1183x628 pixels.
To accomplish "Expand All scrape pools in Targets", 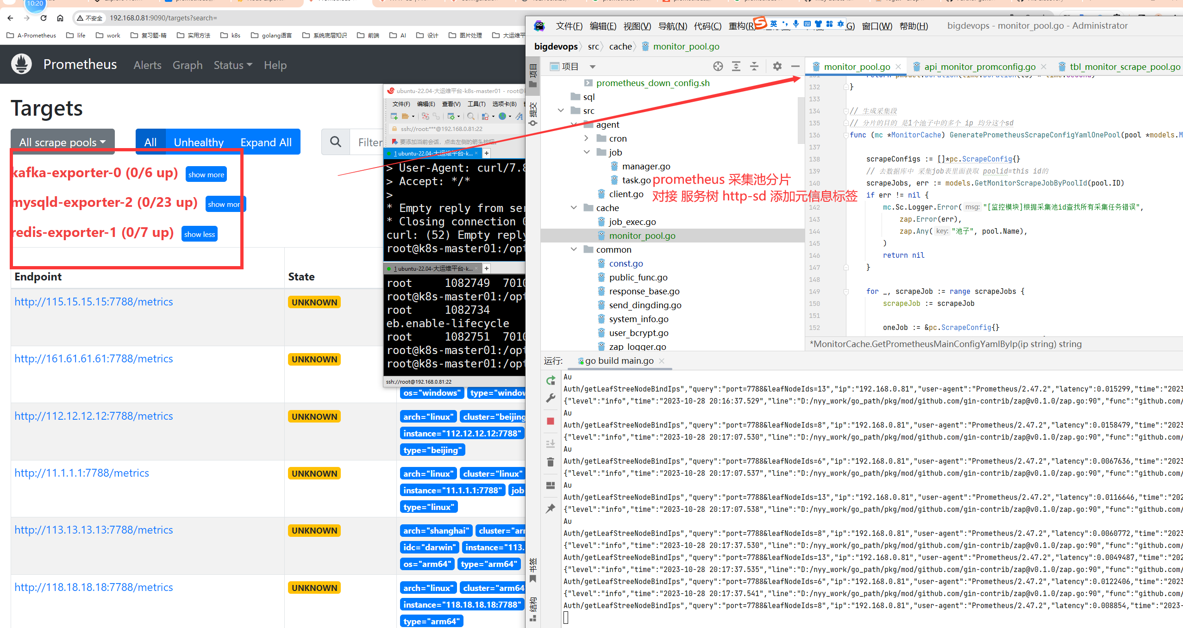I will [267, 142].
